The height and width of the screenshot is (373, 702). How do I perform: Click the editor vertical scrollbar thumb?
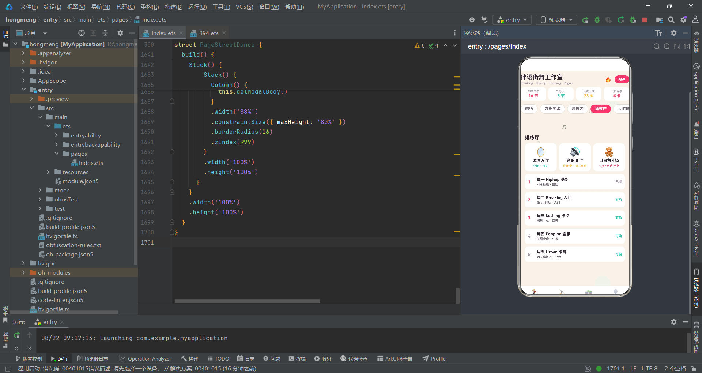[457, 295]
